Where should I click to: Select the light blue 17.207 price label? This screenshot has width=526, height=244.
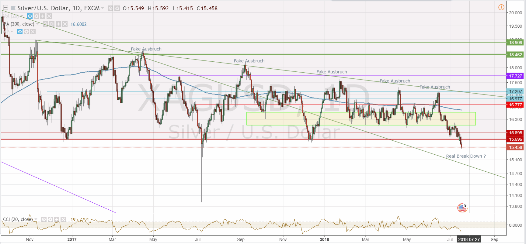point(515,91)
